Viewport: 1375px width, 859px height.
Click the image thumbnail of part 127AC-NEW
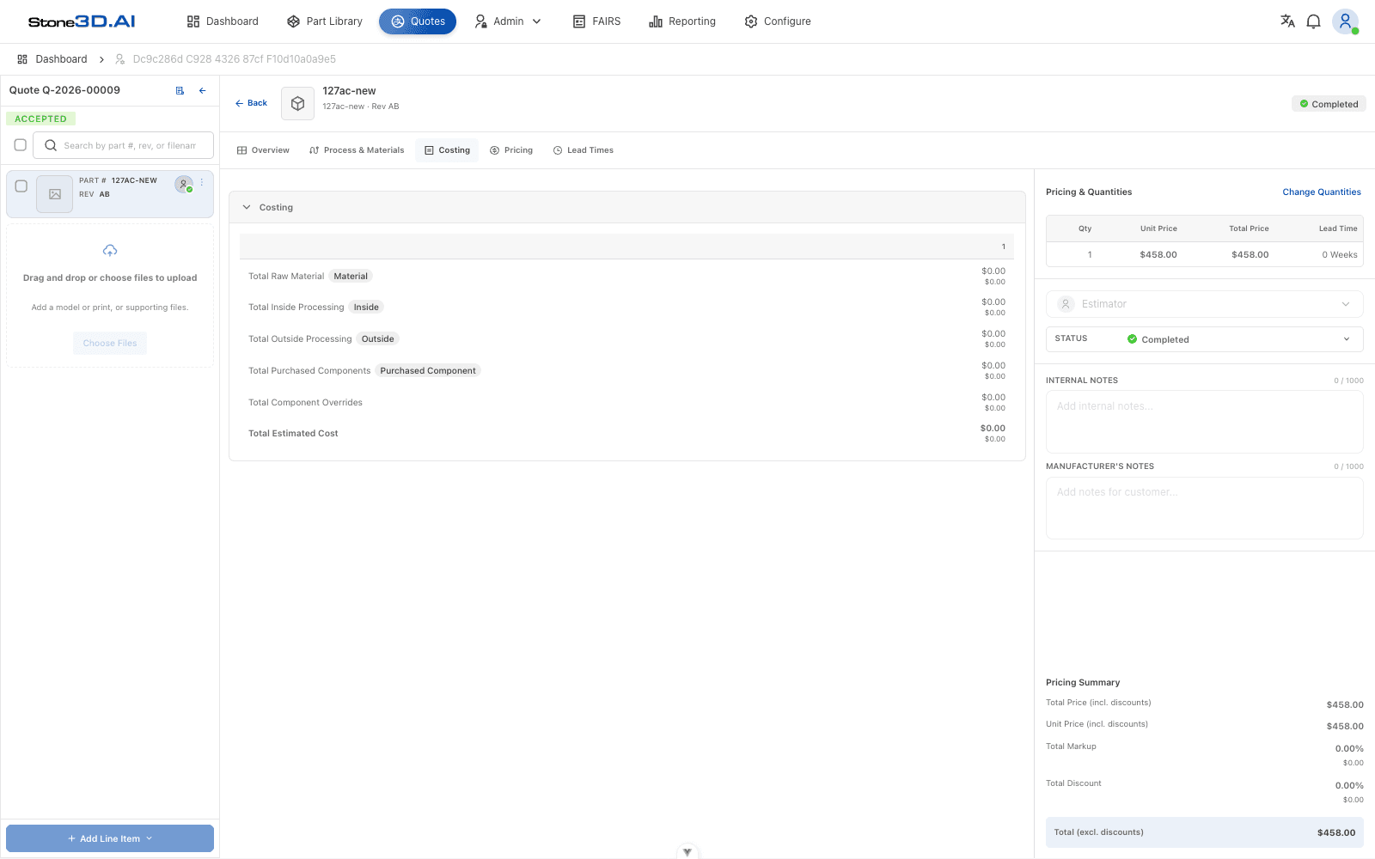click(x=55, y=194)
